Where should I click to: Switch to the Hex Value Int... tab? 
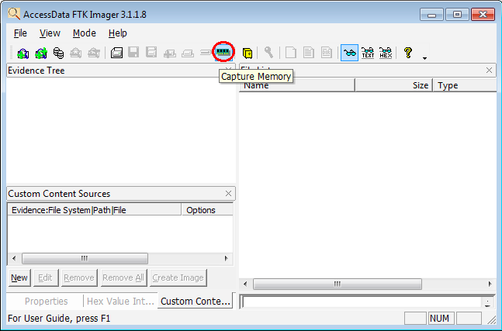[x=120, y=302]
